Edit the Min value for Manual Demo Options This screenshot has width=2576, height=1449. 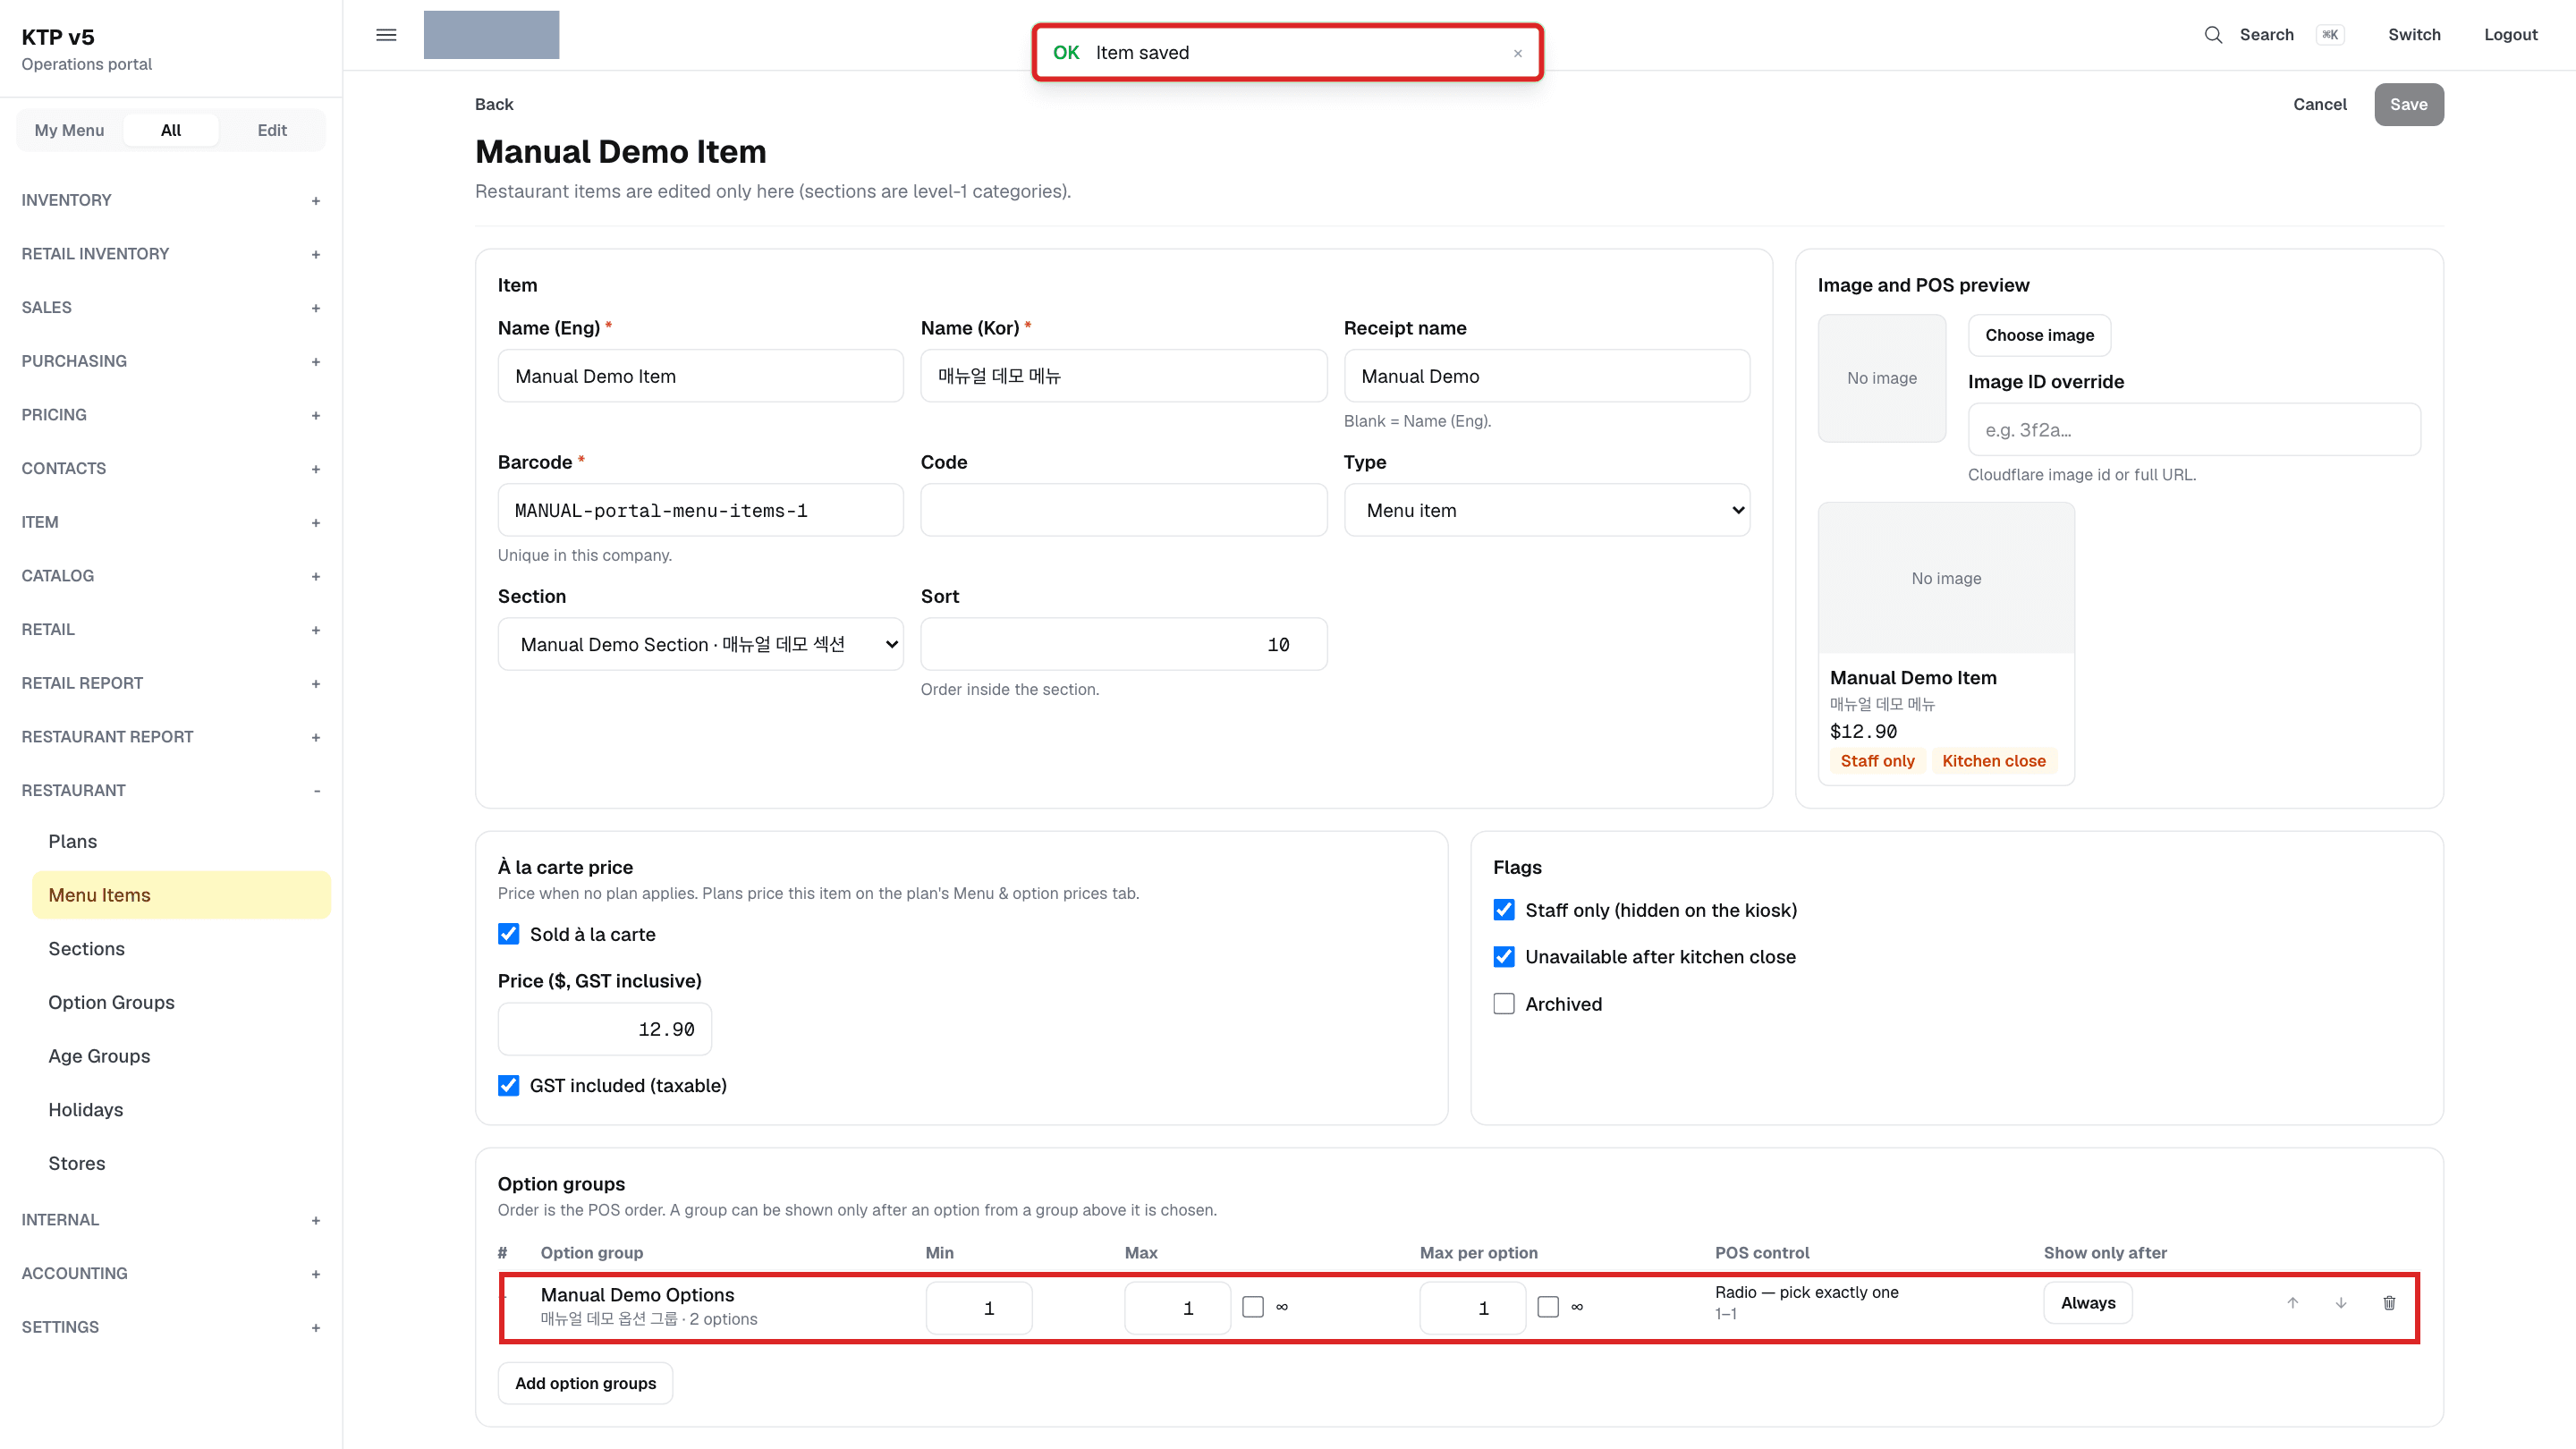[978, 1308]
